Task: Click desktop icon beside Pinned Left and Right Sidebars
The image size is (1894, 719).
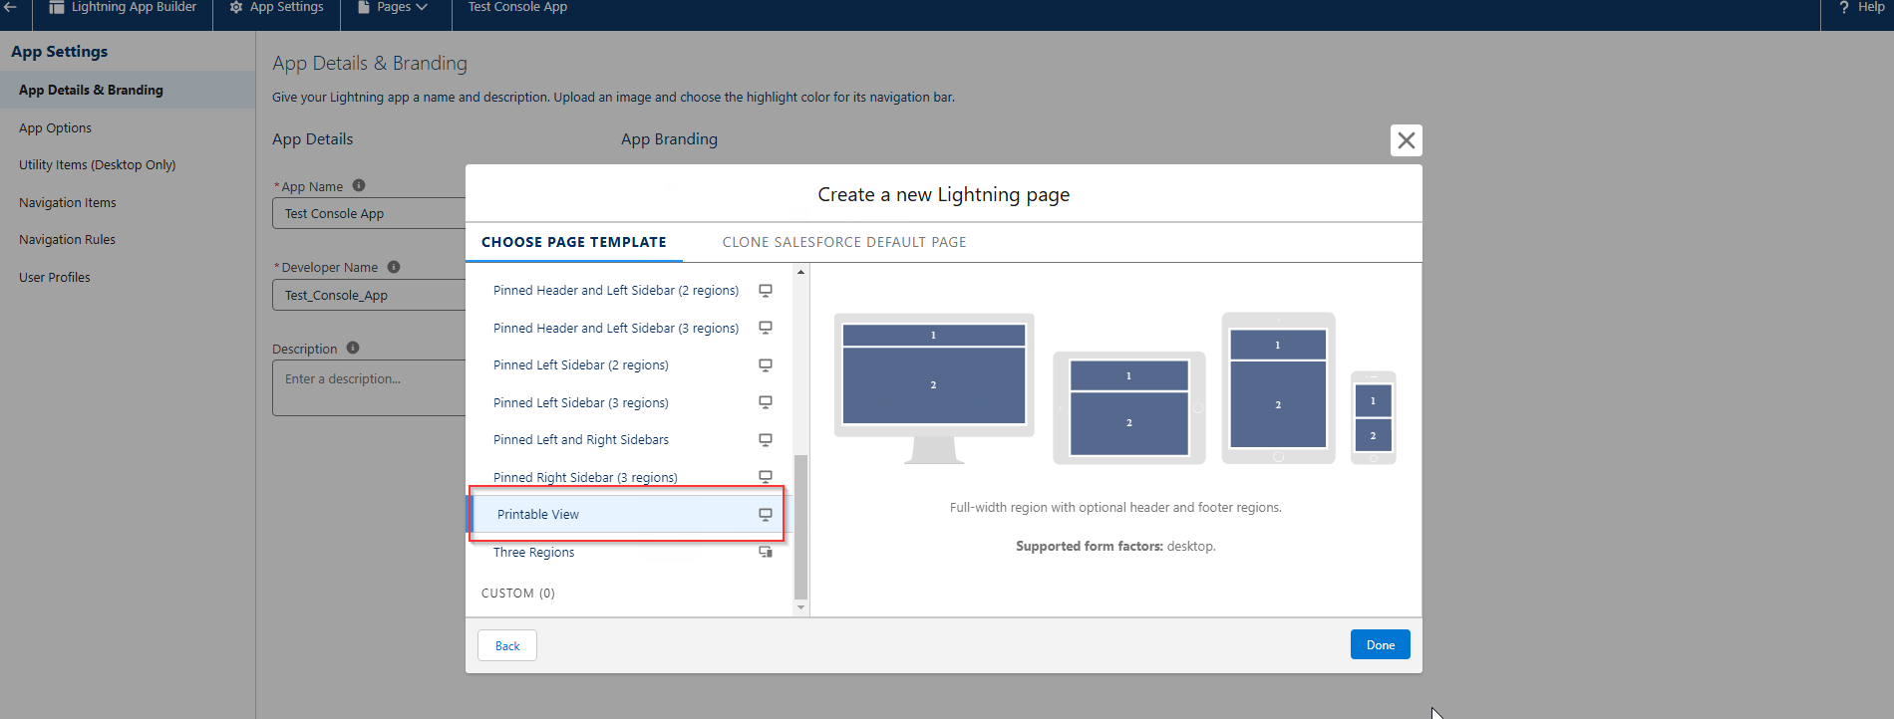Action: pos(766,440)
